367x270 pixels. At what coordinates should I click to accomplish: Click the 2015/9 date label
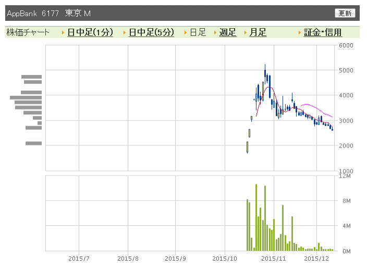click(x=175, y=259)
